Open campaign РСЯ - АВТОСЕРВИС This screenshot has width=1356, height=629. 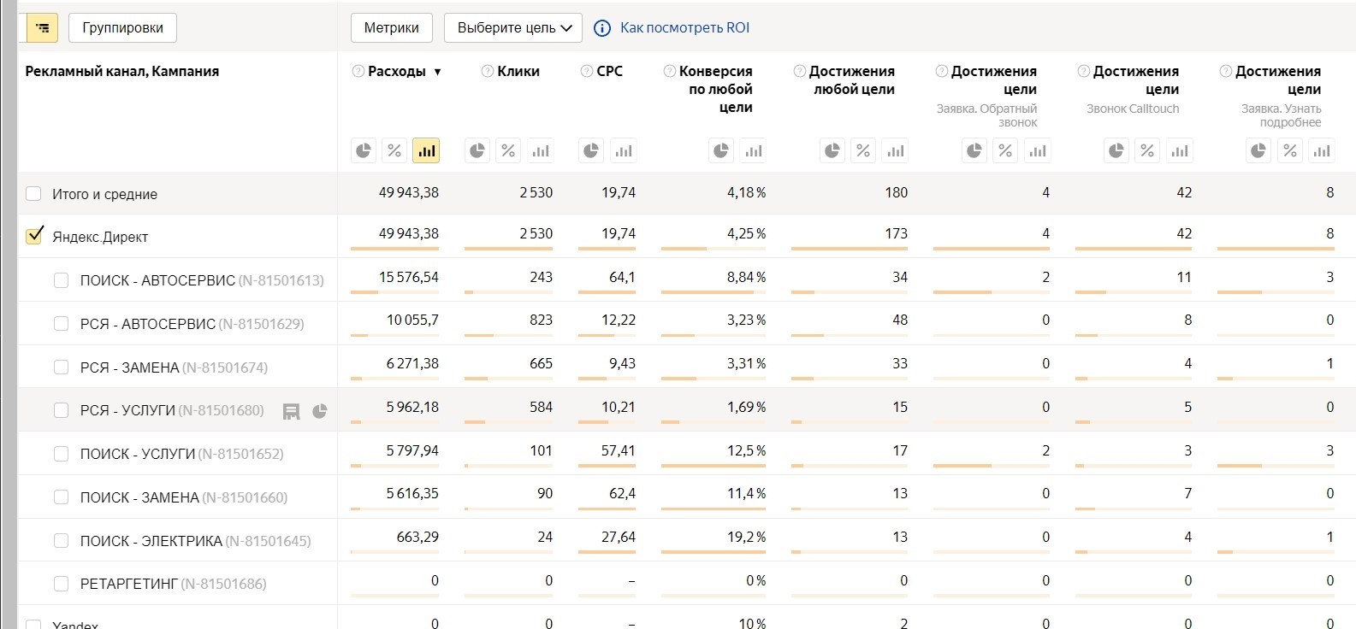(x=192, y=324)
